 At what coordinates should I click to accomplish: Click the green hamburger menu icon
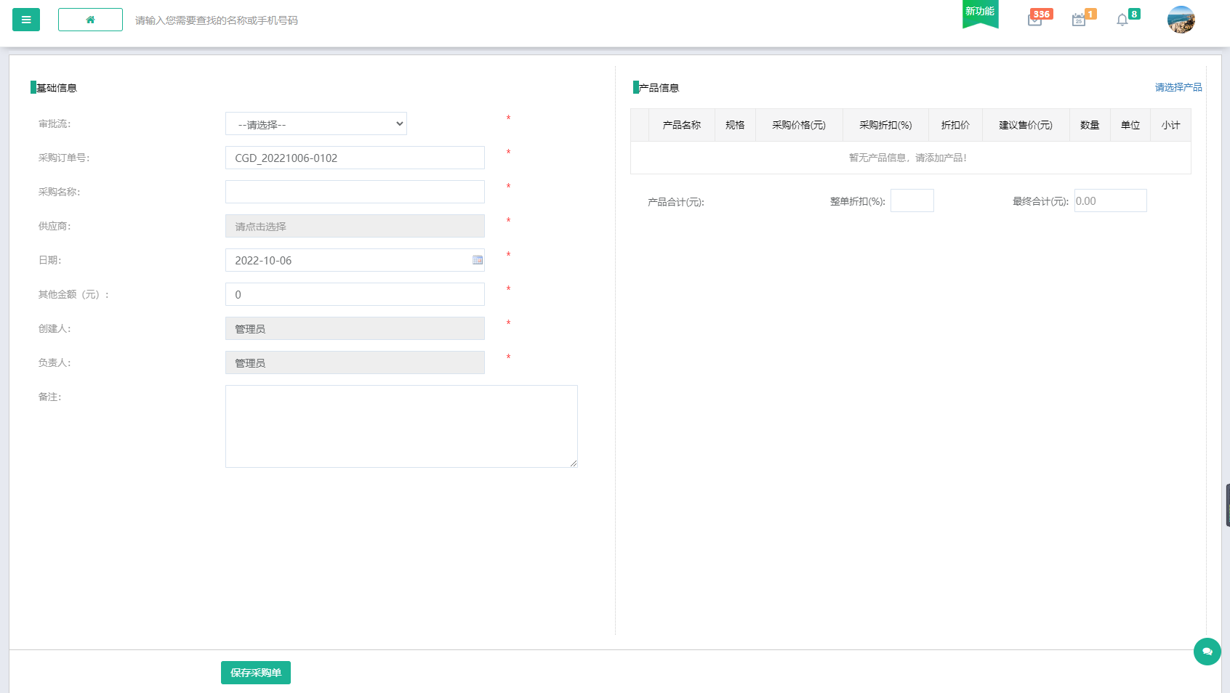pyautogui.click(x=26, y=20)
